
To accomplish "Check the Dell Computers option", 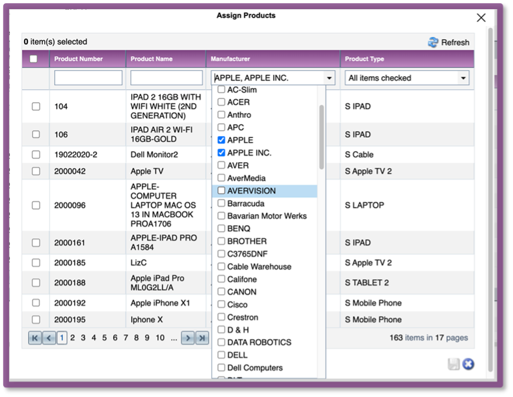I will (222, 368).
